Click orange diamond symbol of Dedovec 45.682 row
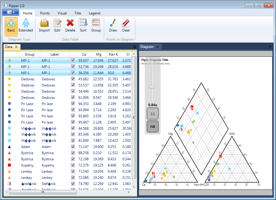 [x=9, y=79]
